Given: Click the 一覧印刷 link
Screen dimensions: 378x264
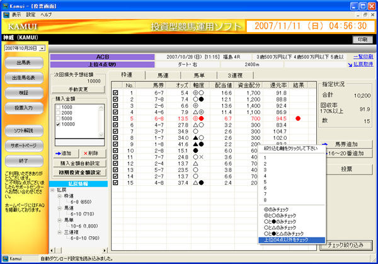Looking at the screenshot, I should coord(362,56).
